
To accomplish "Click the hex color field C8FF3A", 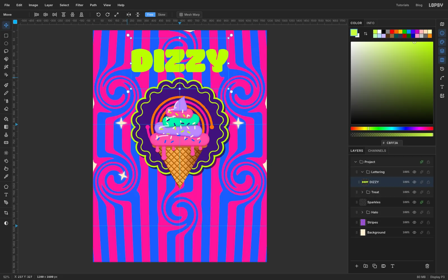I will [x=392, y=143].
